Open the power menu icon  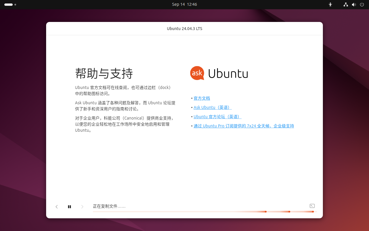pyautogui.click(x=362, y=5)
